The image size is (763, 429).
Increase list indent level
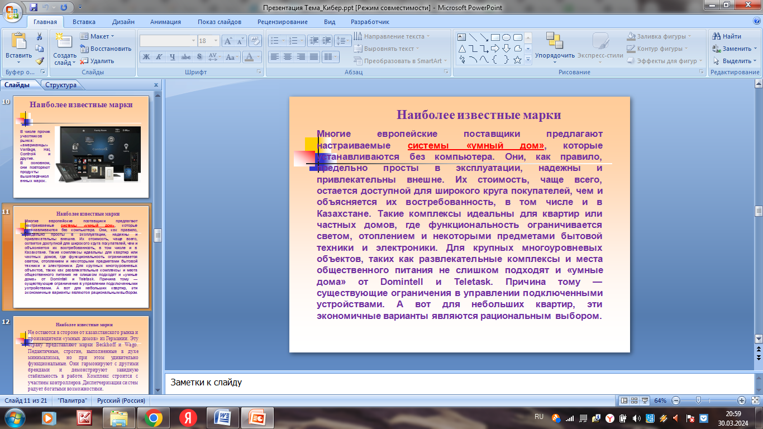coord(326,41)
